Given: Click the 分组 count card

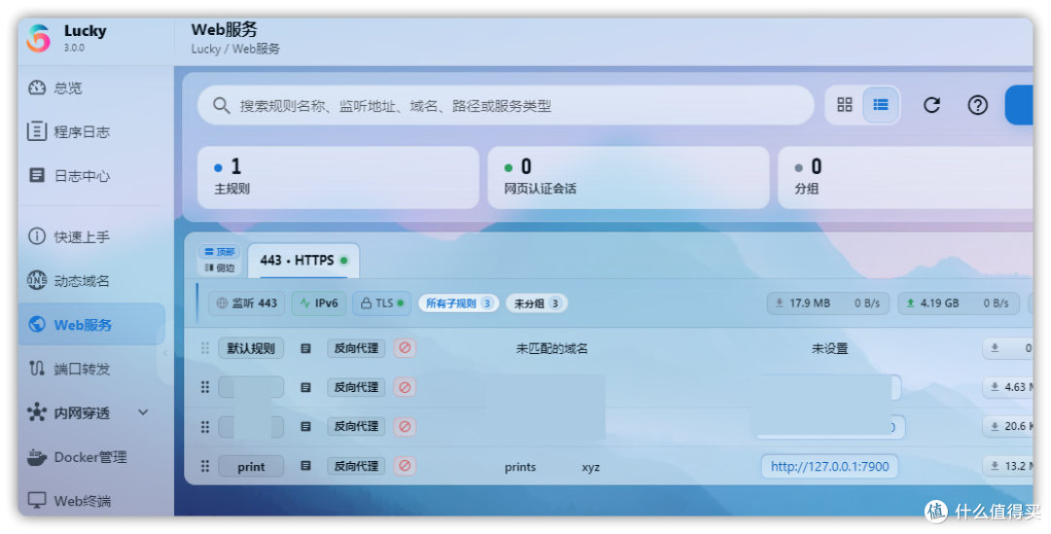Looking at the screenshot, I should [x=905, y=178].
